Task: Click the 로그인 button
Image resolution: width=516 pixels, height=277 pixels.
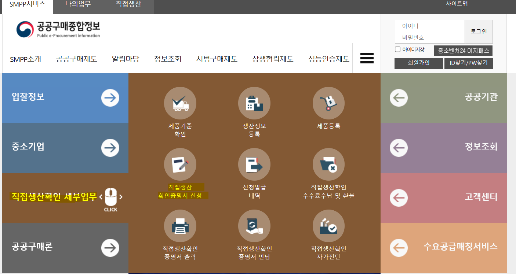Action: tap(479, 31)
